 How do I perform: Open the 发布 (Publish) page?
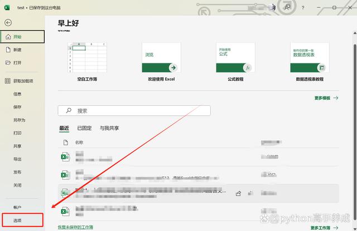[x=17, y=172]
